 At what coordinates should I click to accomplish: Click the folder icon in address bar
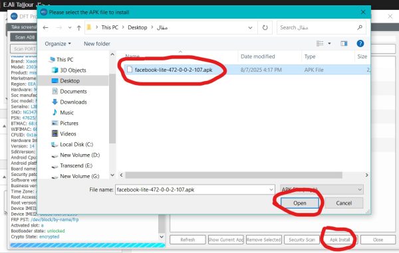(x=89, y=27)
